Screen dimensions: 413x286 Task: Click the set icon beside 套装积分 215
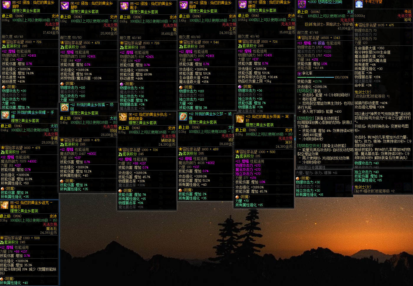coord(238,156)
